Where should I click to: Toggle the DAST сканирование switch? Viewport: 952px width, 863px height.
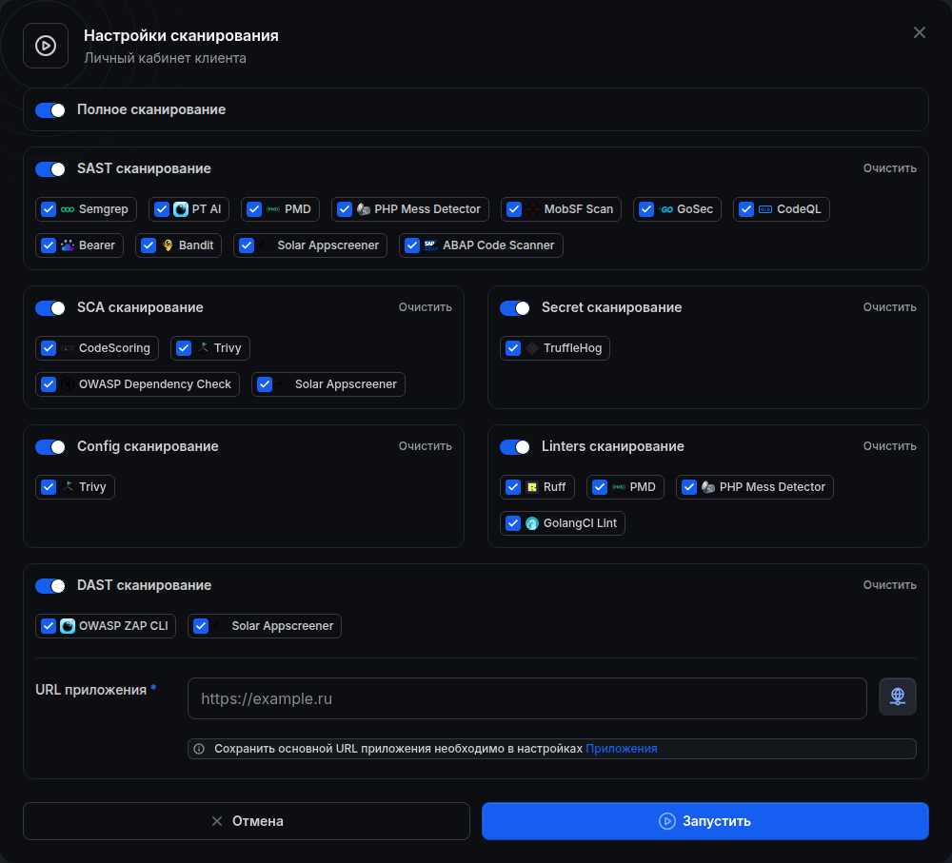[x=50, y=586]
